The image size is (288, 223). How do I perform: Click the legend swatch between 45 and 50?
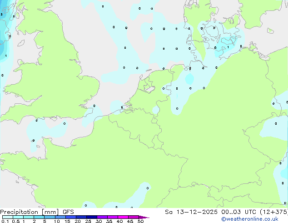(134, 217)
